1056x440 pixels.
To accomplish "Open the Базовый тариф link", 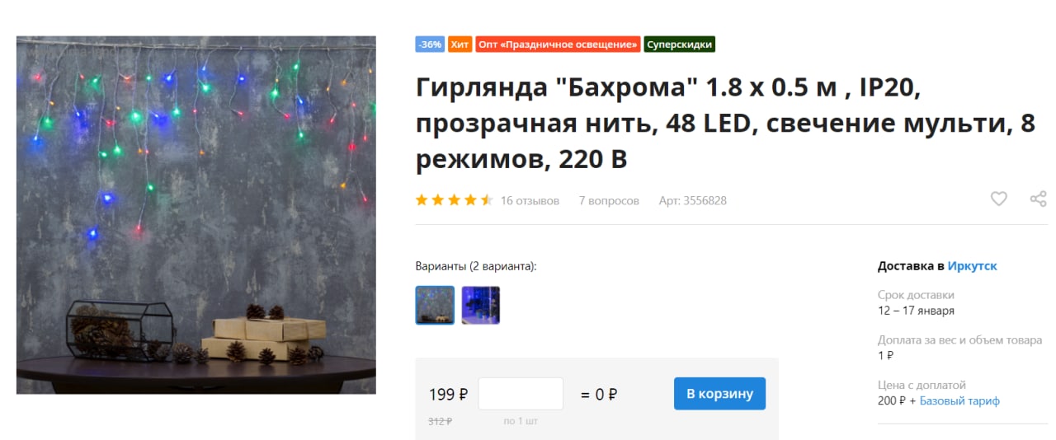I will pyautogui.click(x=959, y=401).
